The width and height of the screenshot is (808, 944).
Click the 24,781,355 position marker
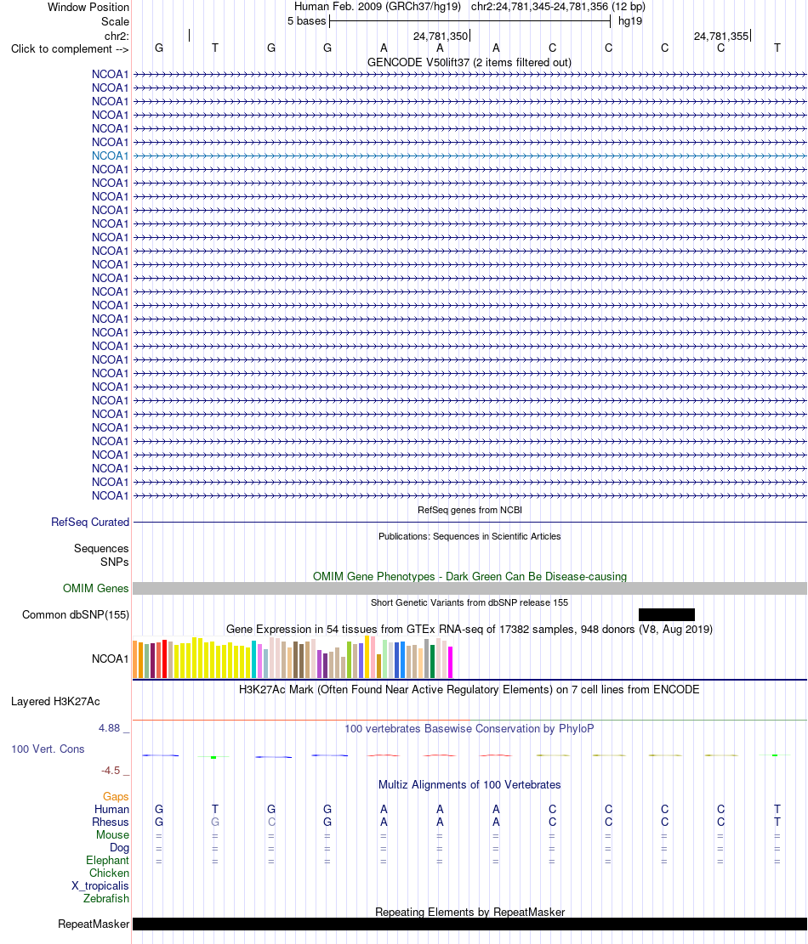[721, 37]
